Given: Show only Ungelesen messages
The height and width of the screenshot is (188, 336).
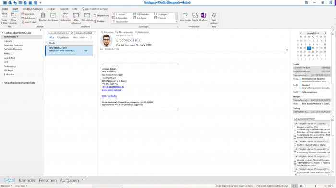Looking at the screenshot, I should 63,37.
